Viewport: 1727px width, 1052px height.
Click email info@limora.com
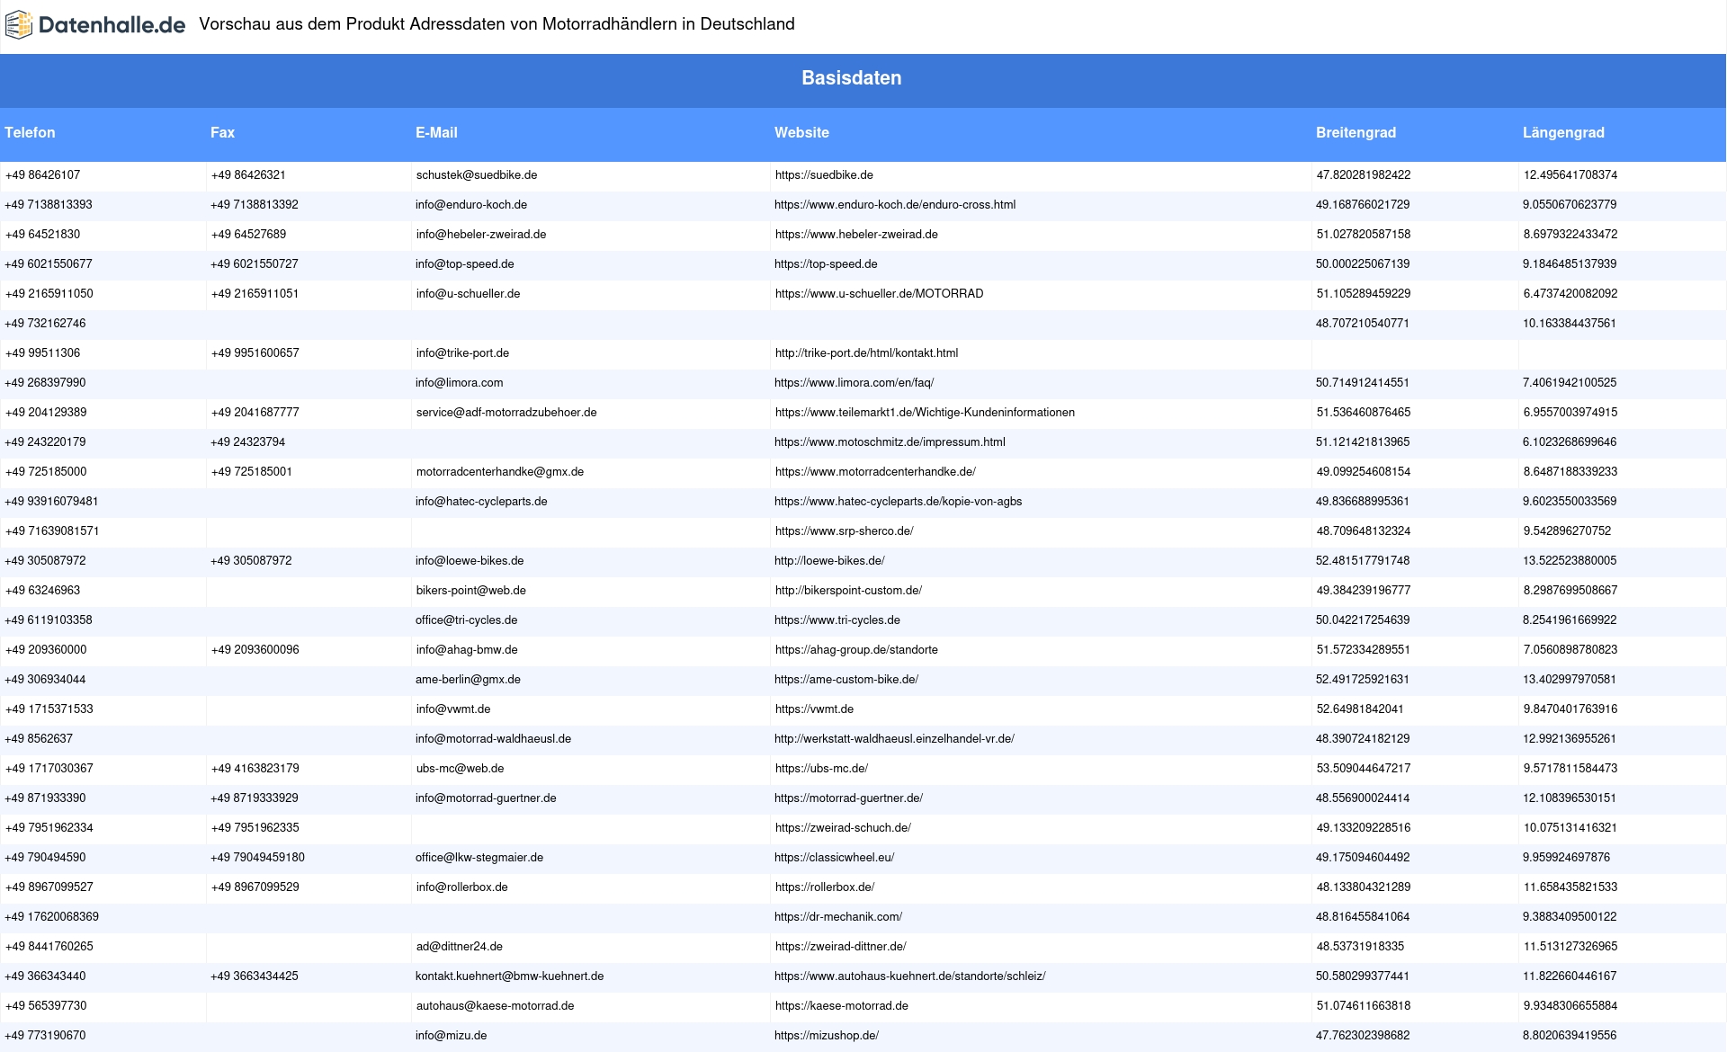459,383
